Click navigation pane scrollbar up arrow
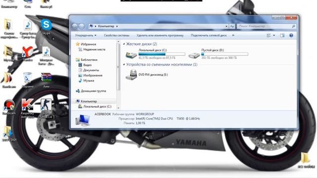This screenshot has height=178, width=317. 118,42
